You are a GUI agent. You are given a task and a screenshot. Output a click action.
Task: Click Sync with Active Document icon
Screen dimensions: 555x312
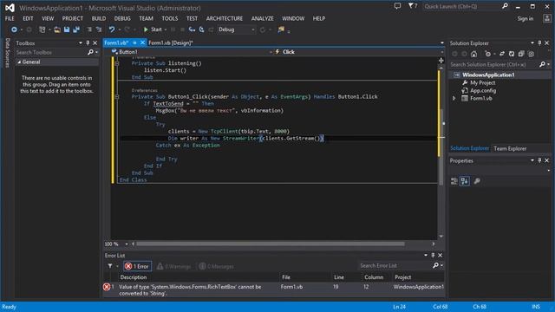coord(502,54)
